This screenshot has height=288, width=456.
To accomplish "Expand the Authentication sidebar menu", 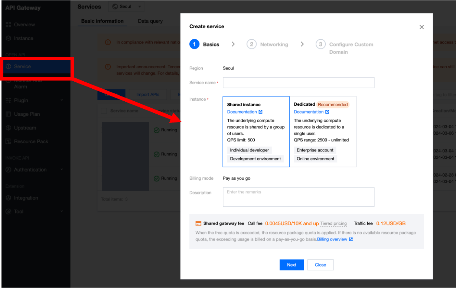I will [x=35, y=170].
